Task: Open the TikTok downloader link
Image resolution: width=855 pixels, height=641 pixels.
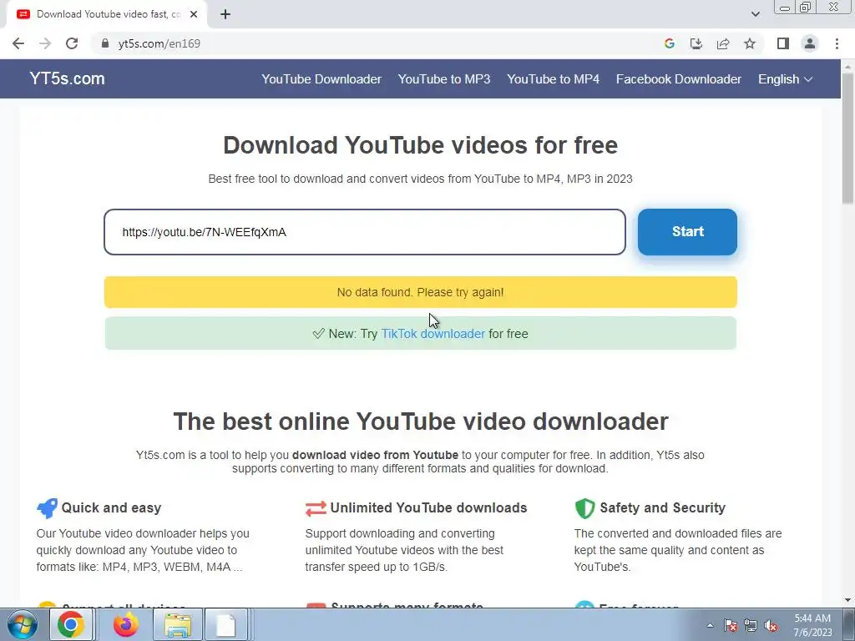Action: [433, 334]
